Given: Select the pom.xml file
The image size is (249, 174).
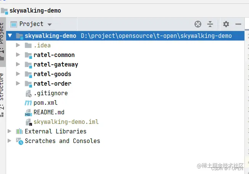Looking at the screenshot, I should 45,103.
